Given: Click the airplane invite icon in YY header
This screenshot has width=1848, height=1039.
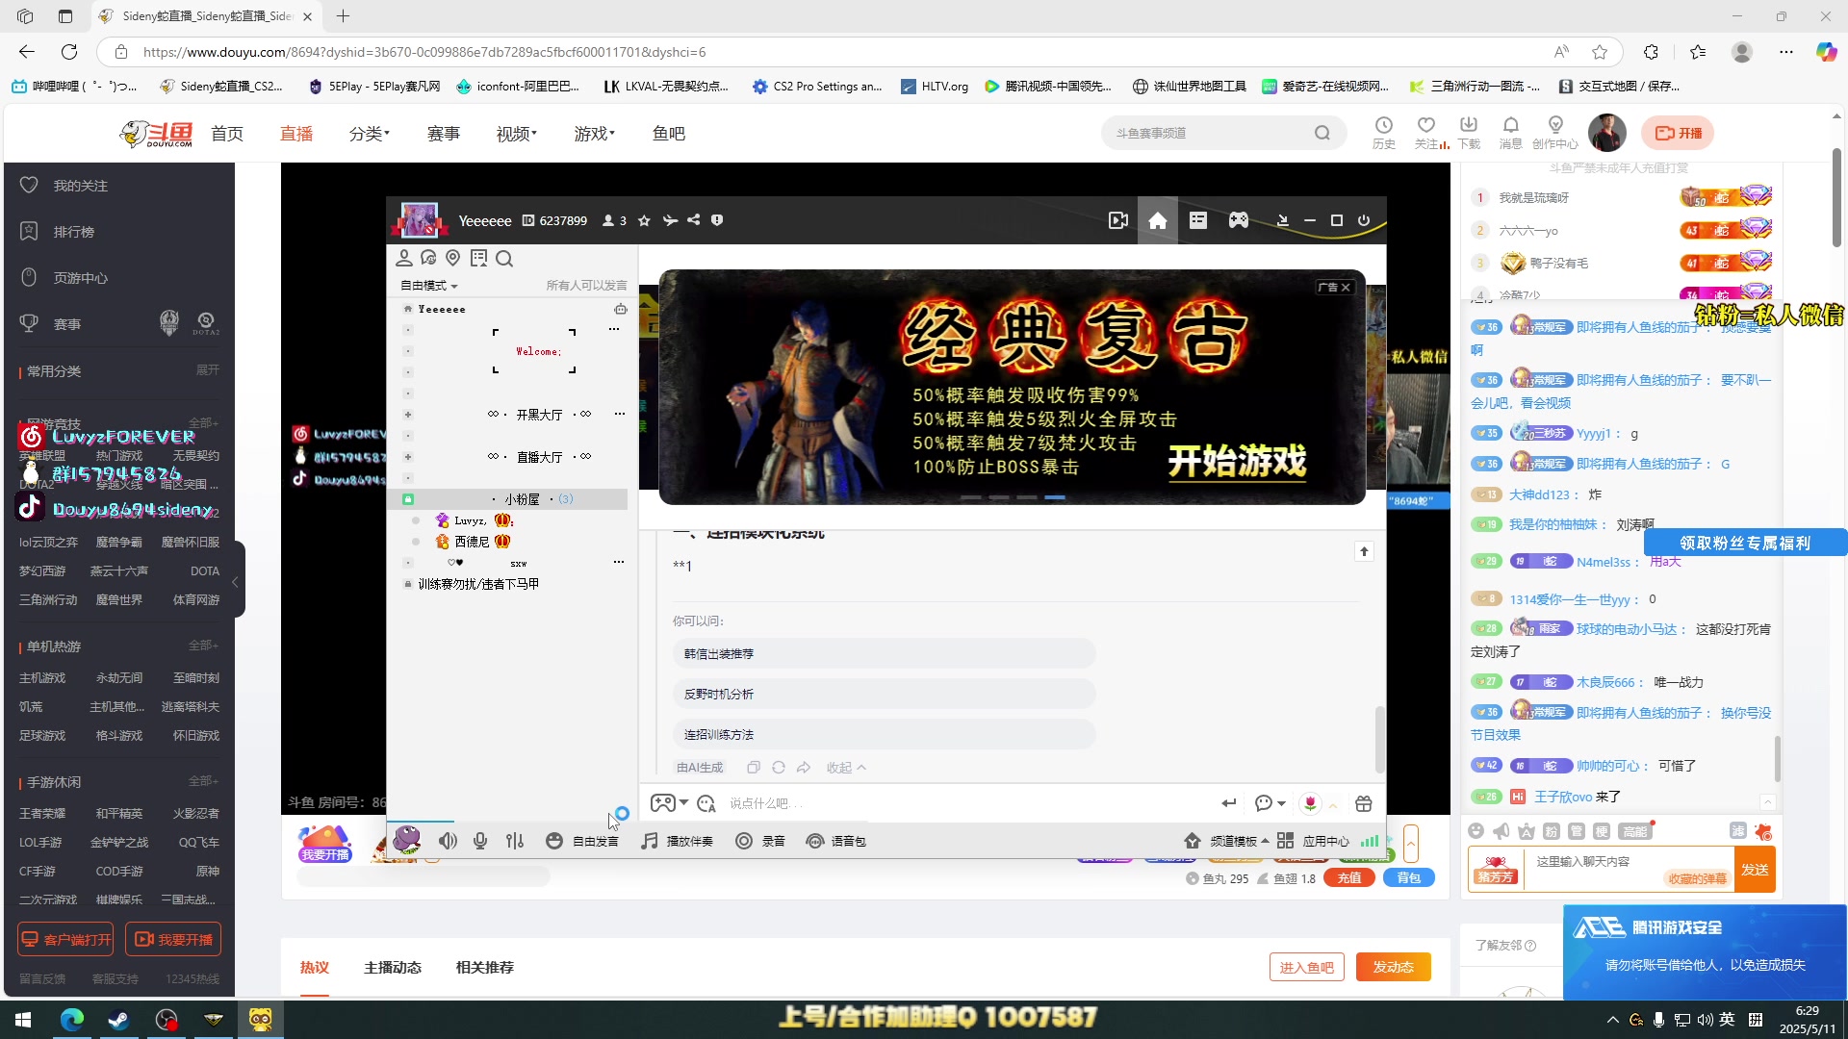Looking at the screenshot, I should pyautogui.click(x=670, y=220).
